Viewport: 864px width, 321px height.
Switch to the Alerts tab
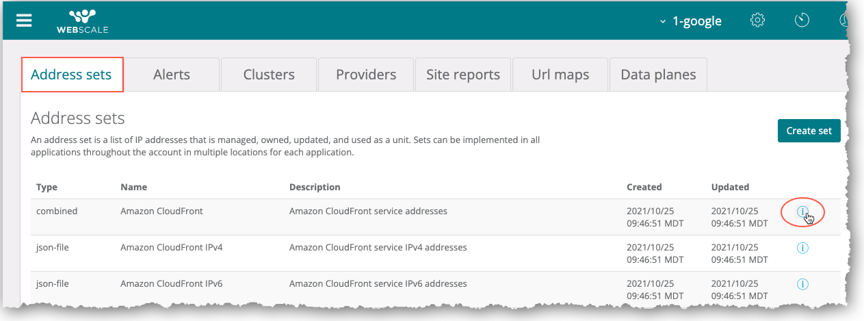pos(172,75)
